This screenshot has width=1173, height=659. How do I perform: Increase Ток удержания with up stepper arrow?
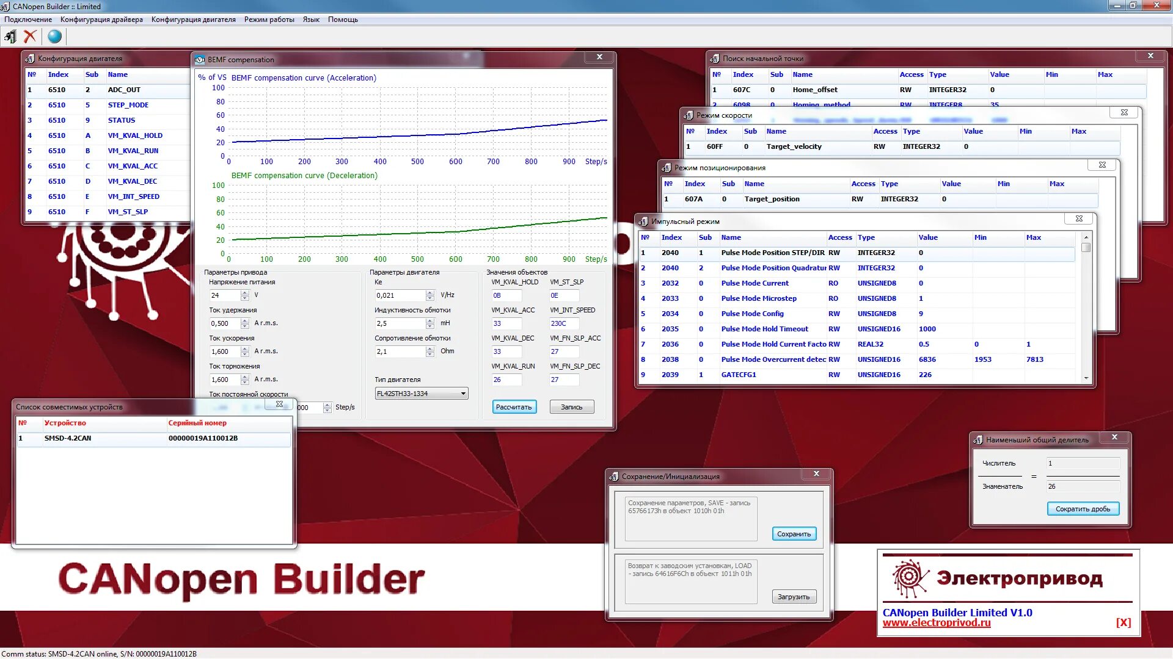(x=245, y=320)
